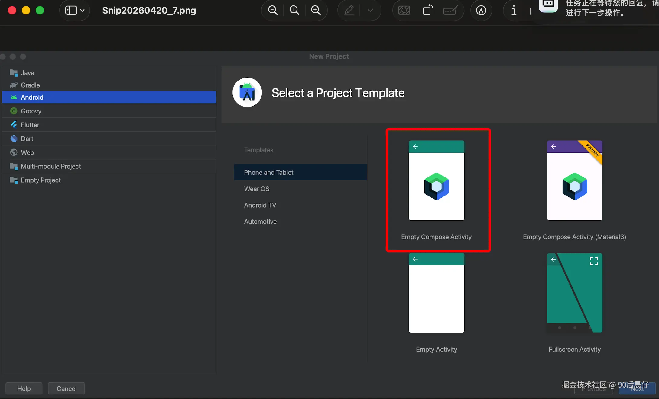This screenshot has height=399, width=659.
Task: Click the actual size magnifier icon
Action: (x=294, y=11)
